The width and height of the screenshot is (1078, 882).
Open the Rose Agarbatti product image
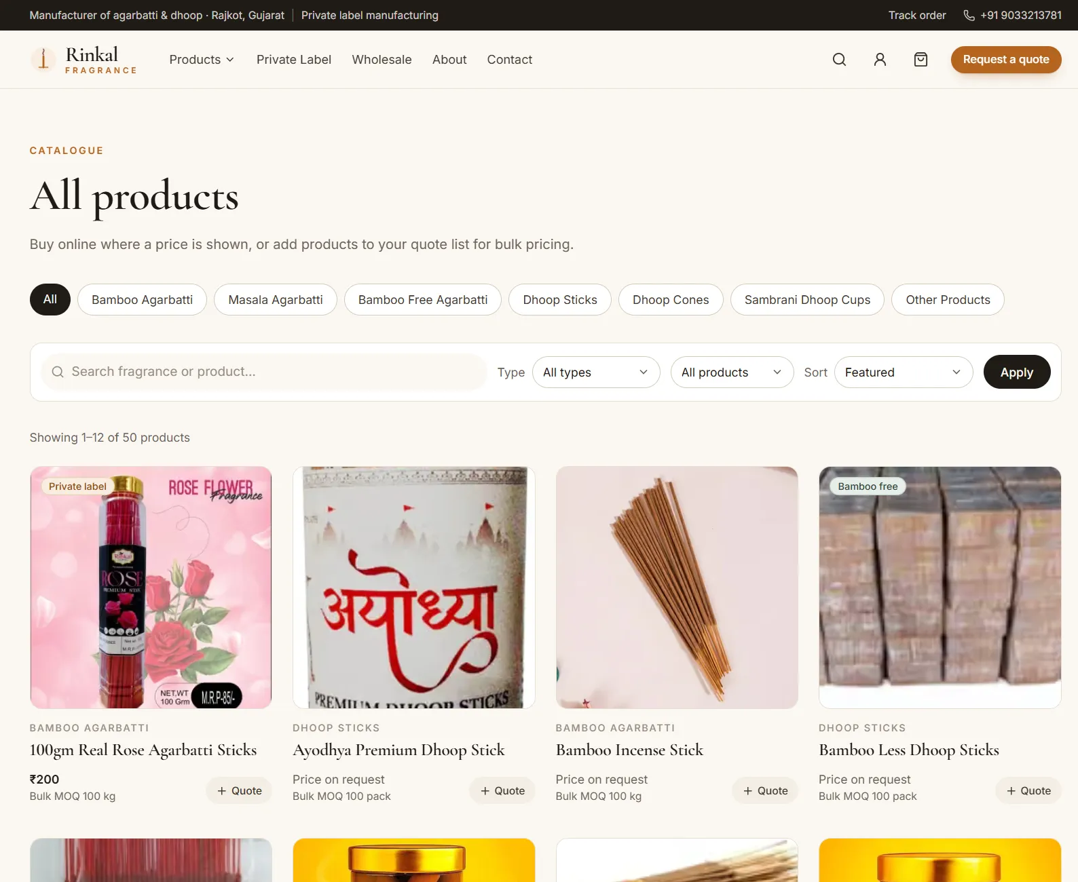pyautogui.click(x=151, y=588)
